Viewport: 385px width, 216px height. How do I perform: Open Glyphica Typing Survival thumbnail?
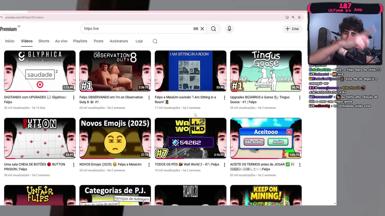point(40,71)
